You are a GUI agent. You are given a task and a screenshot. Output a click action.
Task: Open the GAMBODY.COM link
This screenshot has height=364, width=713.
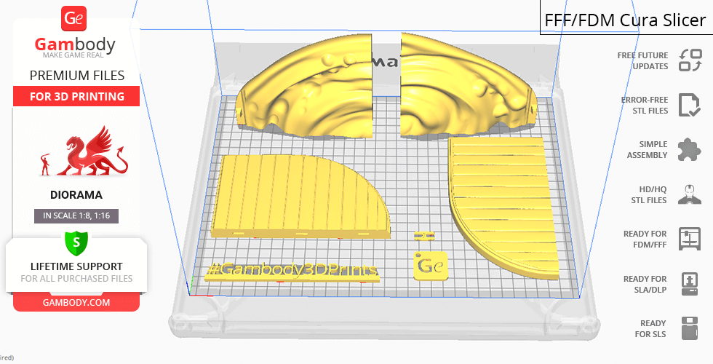76,302
